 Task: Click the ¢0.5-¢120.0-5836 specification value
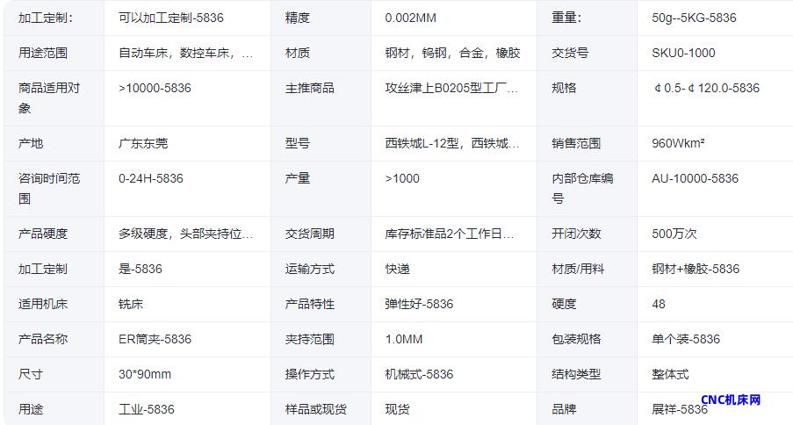tap(706, 88)
